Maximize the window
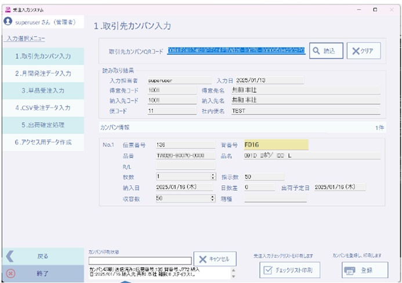 click(375, 10)
